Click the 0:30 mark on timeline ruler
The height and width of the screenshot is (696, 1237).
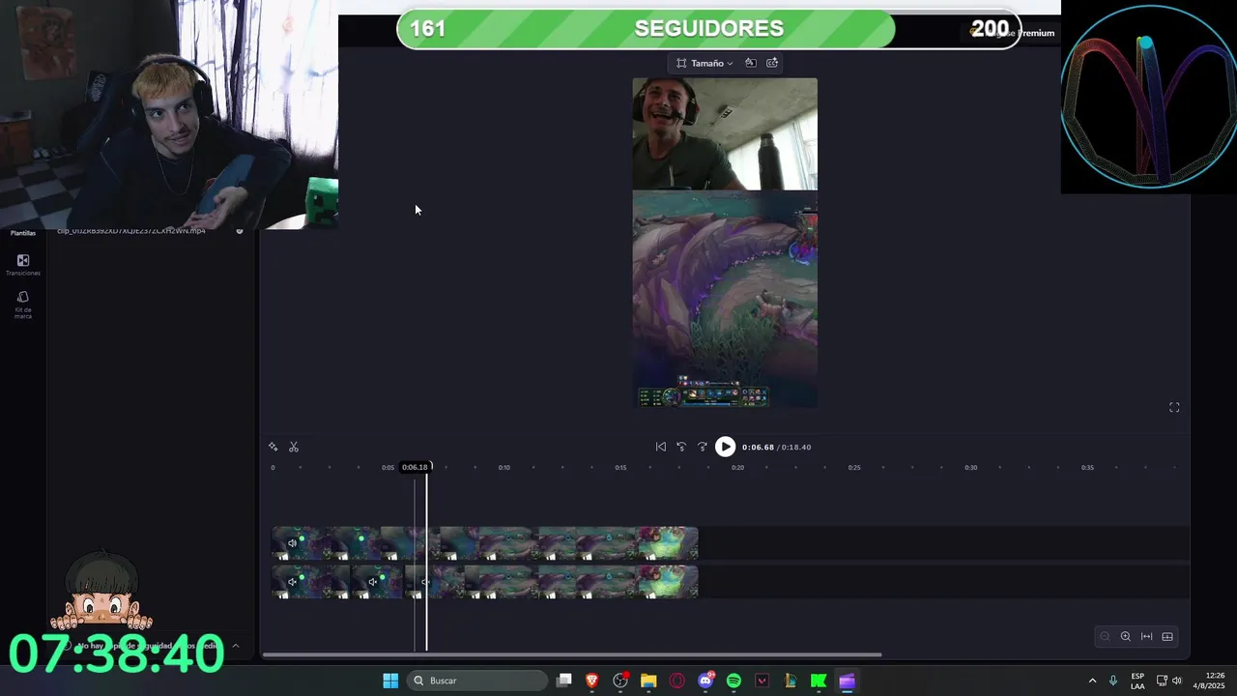[970, 468]
